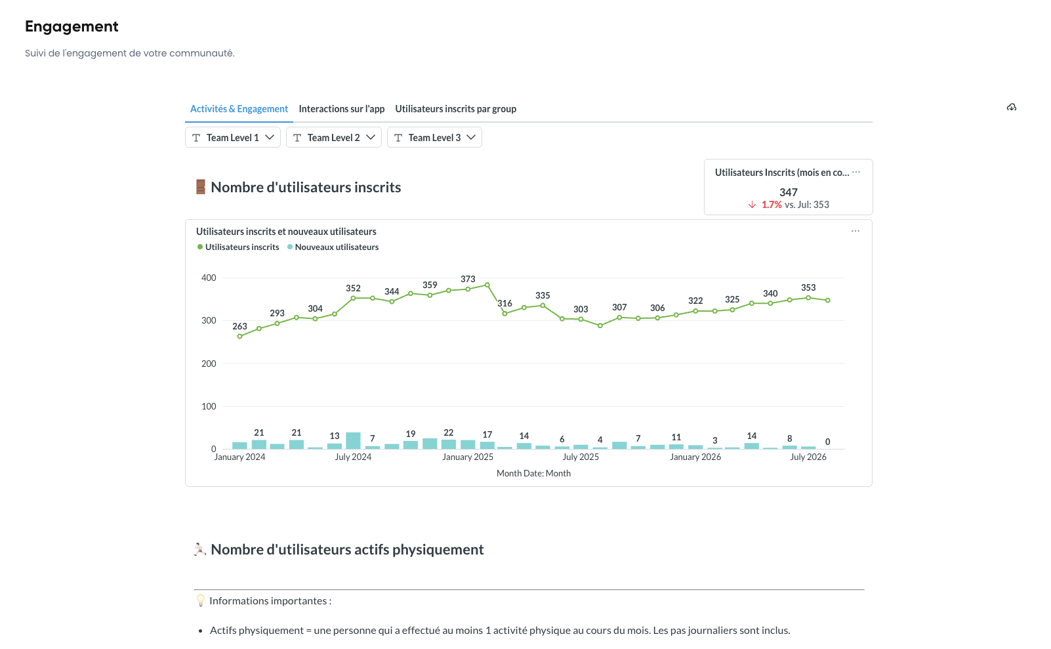Viewport: 1051px width, 649px height.
Task: Open the ellipsis menu on the Utilisateurs Inscrits KPI card
Action: [856, 172]
